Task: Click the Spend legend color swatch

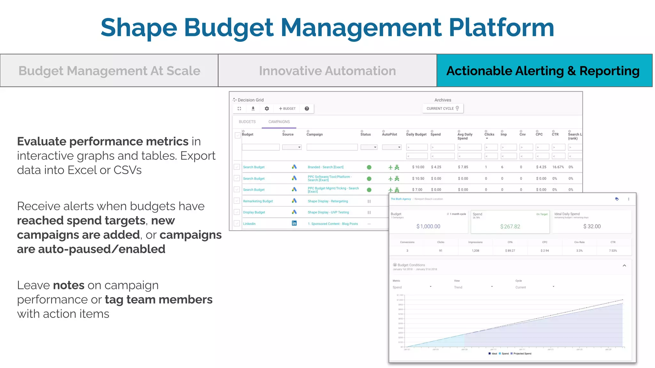Action: click(x=500, y=354)
